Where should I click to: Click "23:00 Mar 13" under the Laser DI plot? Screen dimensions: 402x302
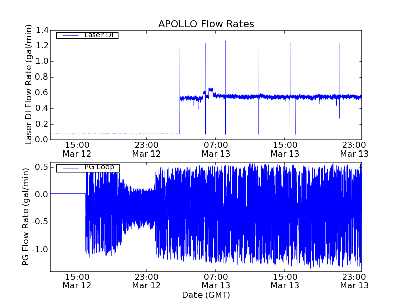coord(354,149)
